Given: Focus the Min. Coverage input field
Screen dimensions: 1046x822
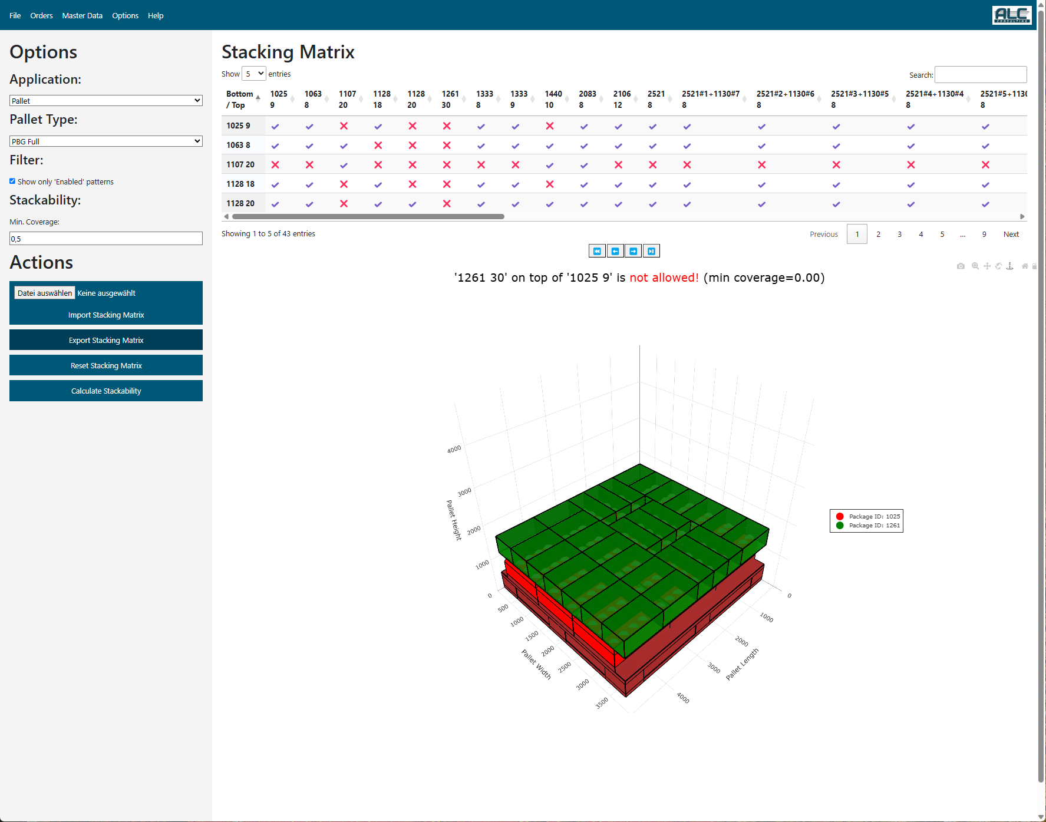Looking at the screenshot, I should click(x=106, y=239).
